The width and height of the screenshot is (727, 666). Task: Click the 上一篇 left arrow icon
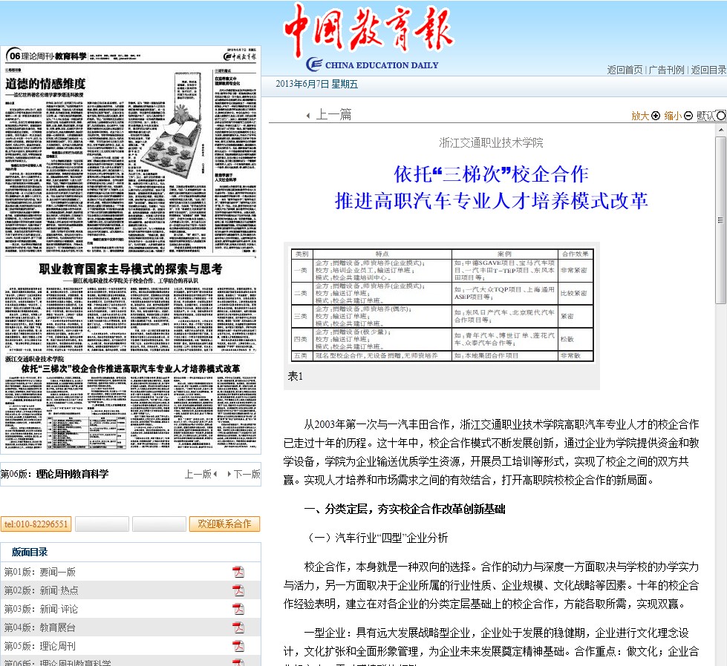click(x=308, y=115)
